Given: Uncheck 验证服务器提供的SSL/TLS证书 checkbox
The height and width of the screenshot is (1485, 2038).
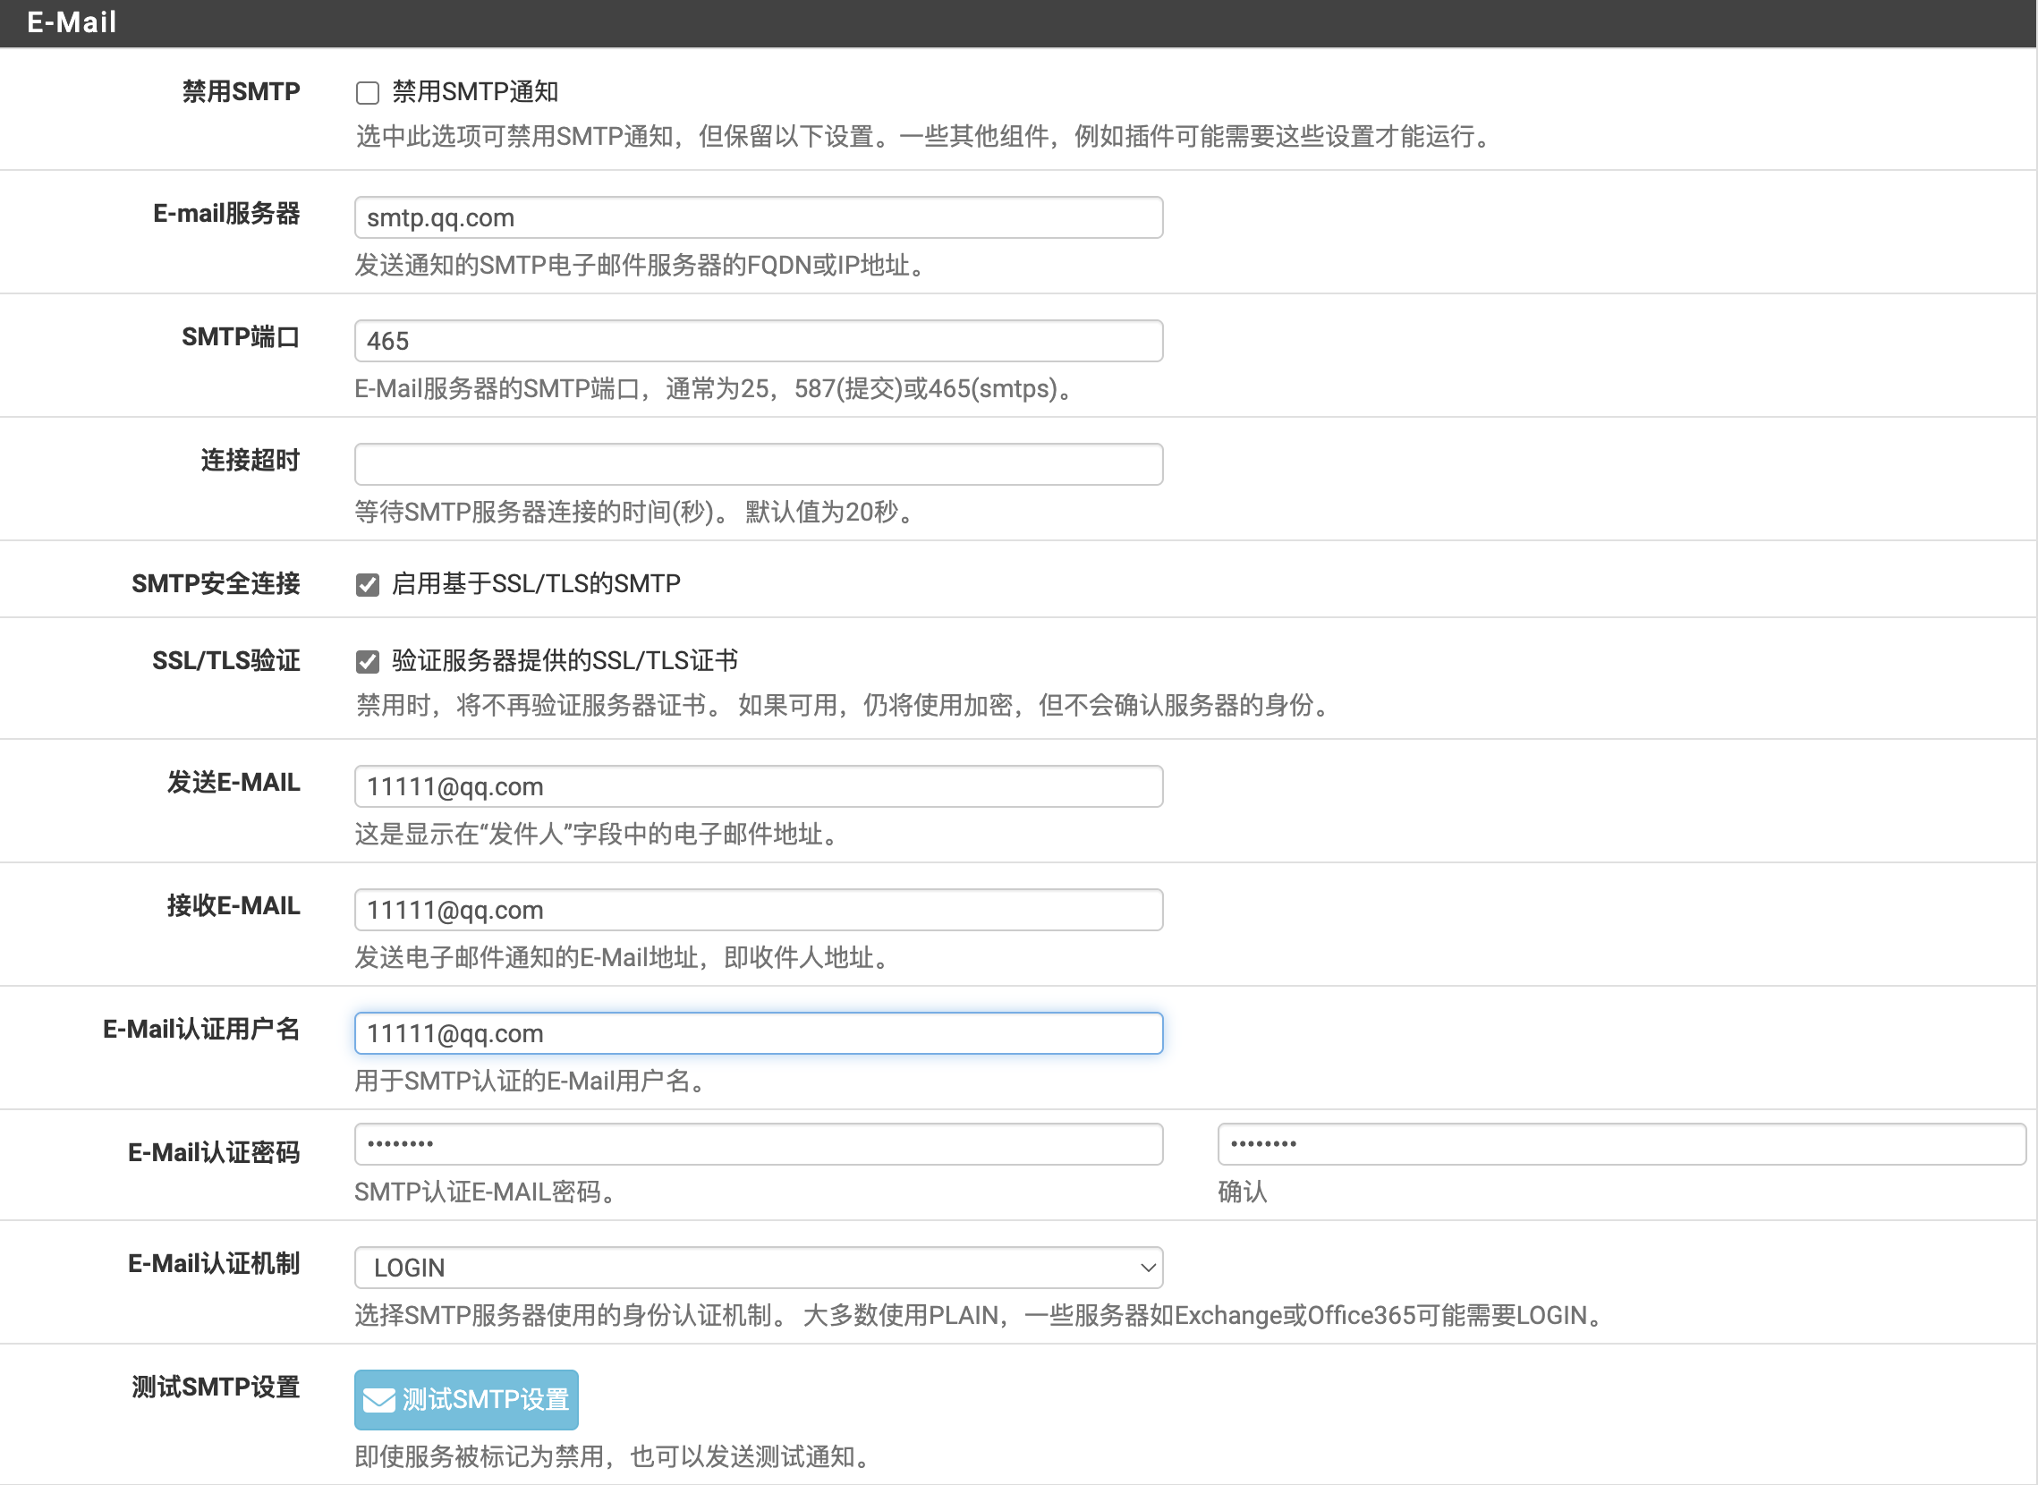Looking at the screenshot, I should (367, 663).
